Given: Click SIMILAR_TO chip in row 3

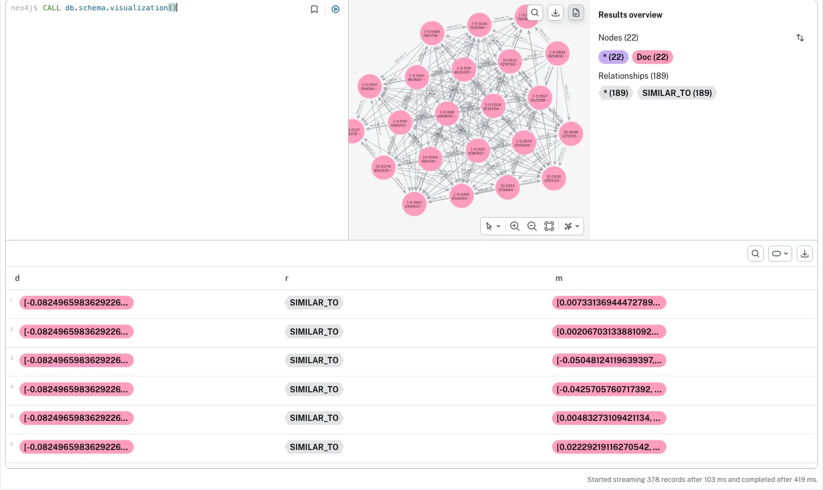Looking at the screenshot, I should pos(314,360).
